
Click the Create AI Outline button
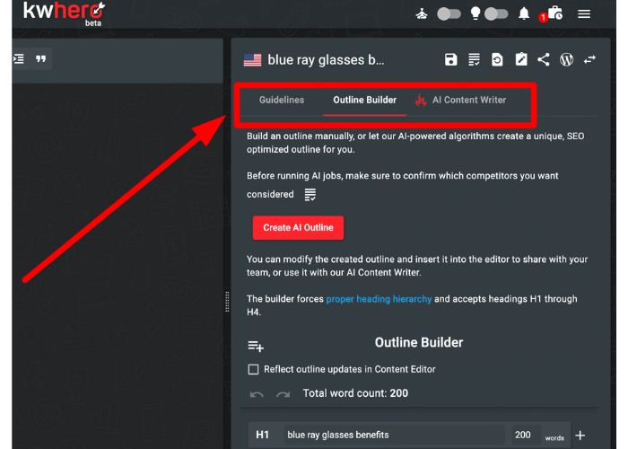[298, 228]
